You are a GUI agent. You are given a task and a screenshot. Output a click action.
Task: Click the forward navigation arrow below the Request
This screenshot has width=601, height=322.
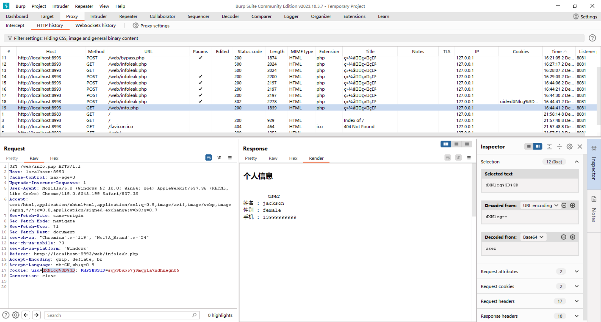36,315
